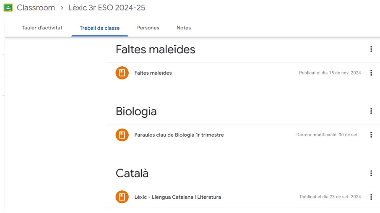Go to the Persones tab
Image resolution: width=380 pixels, height=213 pixels.
[x=148, y=28]
